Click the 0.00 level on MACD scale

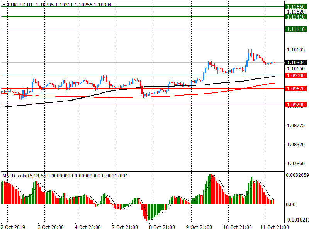pos(290,204)
